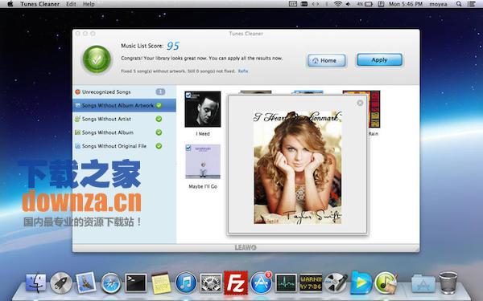This screenshot has height=301, width=483.
Task: Click green check beside Songs Without Album Artwork
Action: click(159, 105)
